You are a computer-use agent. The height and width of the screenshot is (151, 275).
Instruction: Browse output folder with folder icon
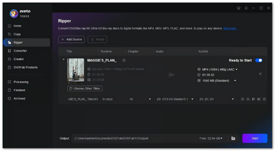point(233,138)
